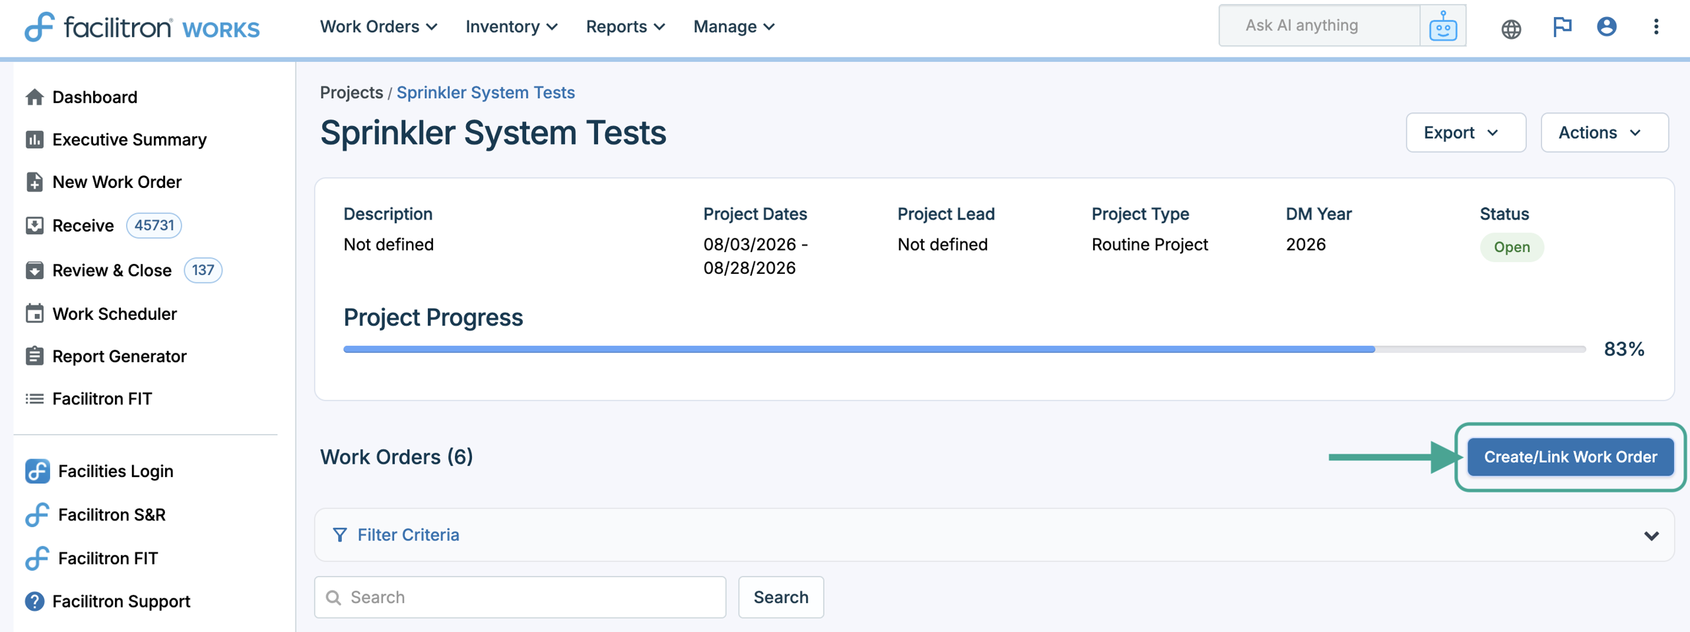Go to Dashboard in sidebar
The image size is (1690, 632).
95,97
